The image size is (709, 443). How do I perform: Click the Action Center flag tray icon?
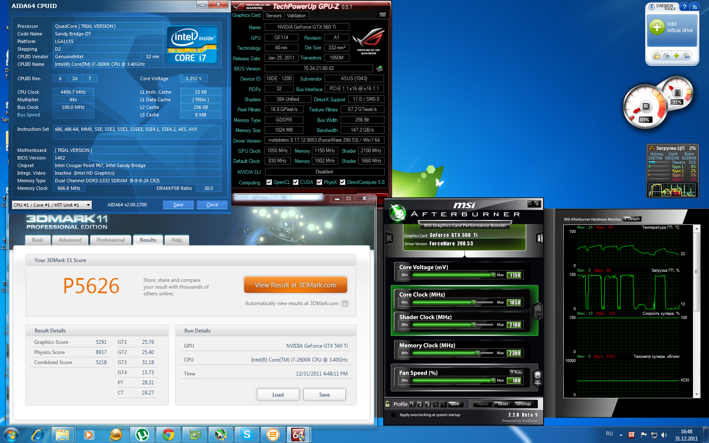click(644, 435)
